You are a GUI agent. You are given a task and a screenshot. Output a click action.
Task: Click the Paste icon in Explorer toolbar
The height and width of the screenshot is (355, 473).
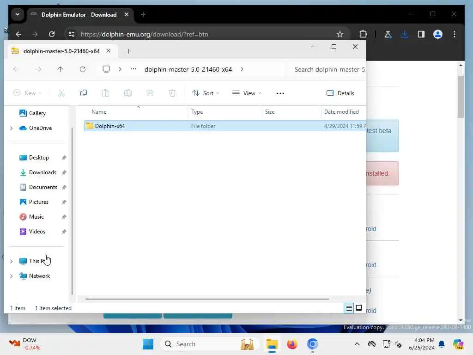tap(106, 93)
